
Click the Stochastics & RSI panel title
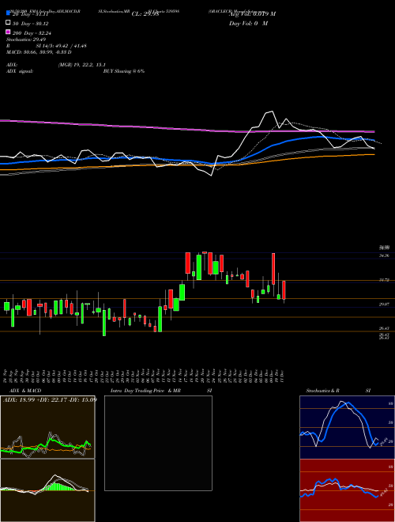click(338, 391)
